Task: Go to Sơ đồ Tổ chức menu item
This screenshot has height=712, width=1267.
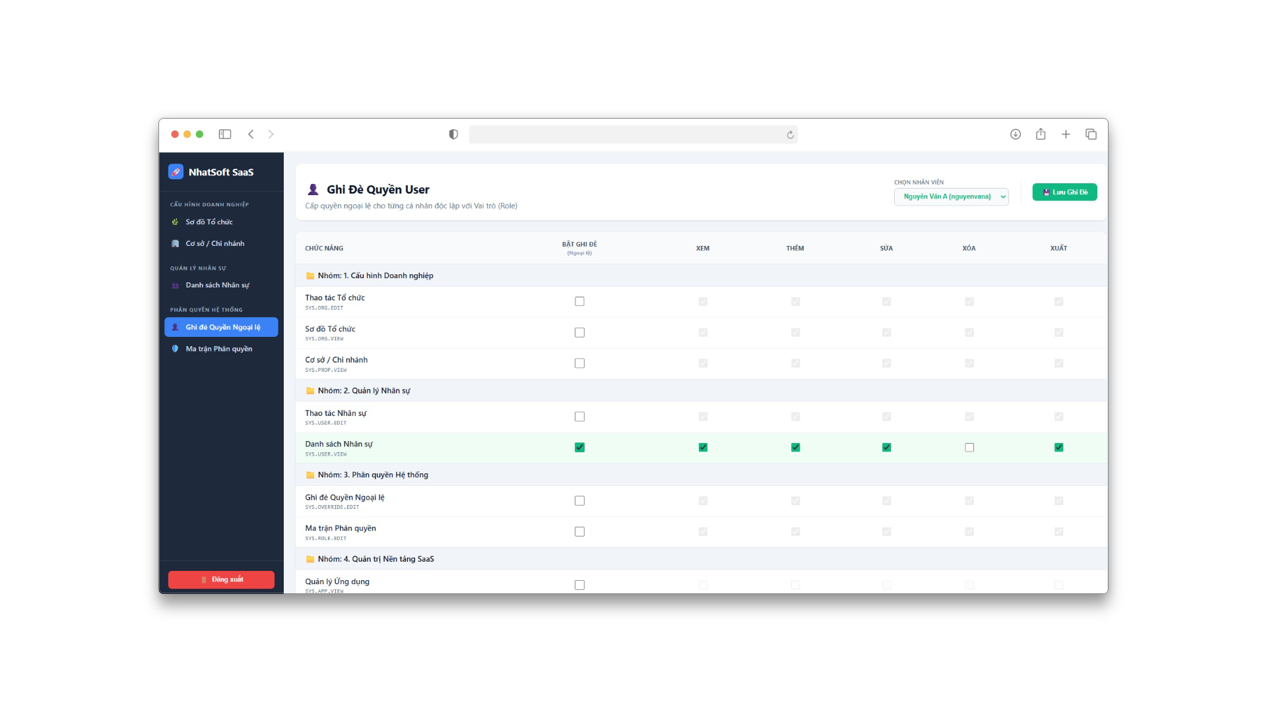Action: 209,222
